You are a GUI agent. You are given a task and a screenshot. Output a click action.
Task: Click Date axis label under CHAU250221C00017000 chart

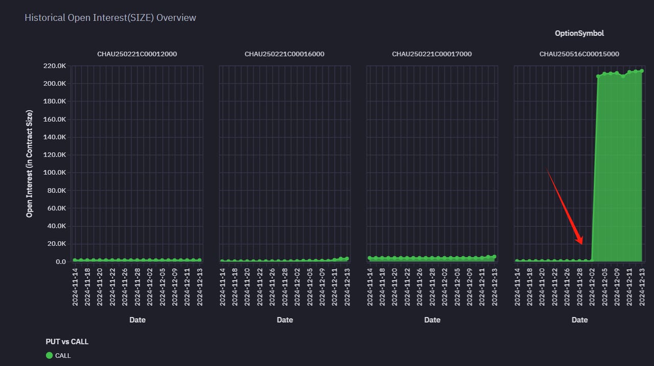click(432, 320)
